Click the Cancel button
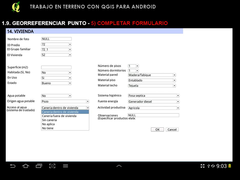240x180 pixels. 172,130
